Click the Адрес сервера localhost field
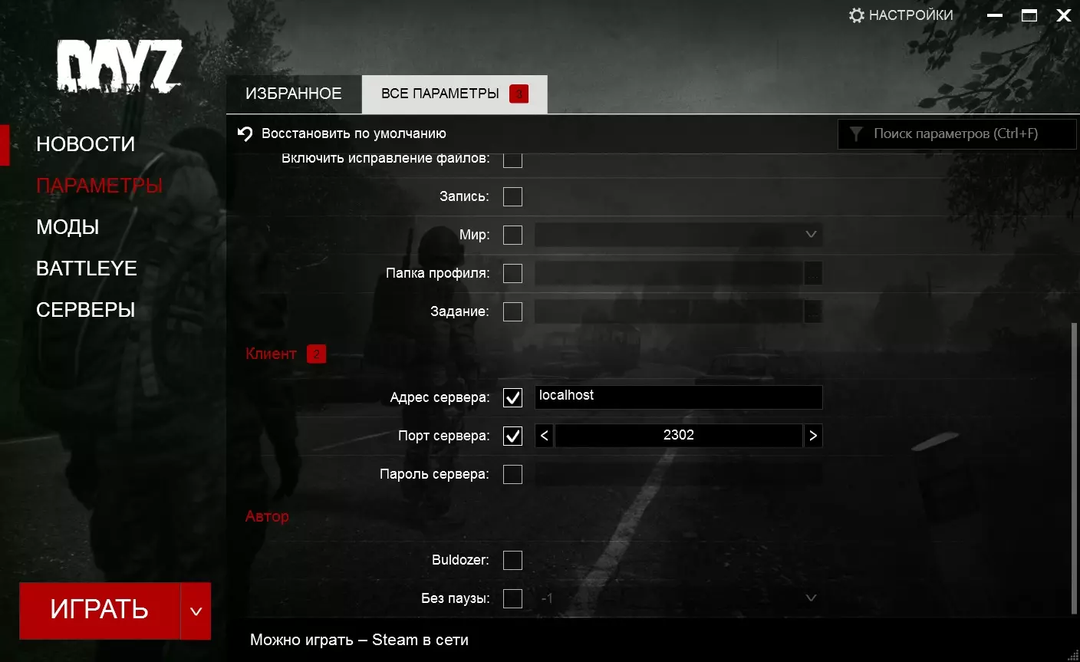This screenshot has height=662, width=1080. coord(679,397)
